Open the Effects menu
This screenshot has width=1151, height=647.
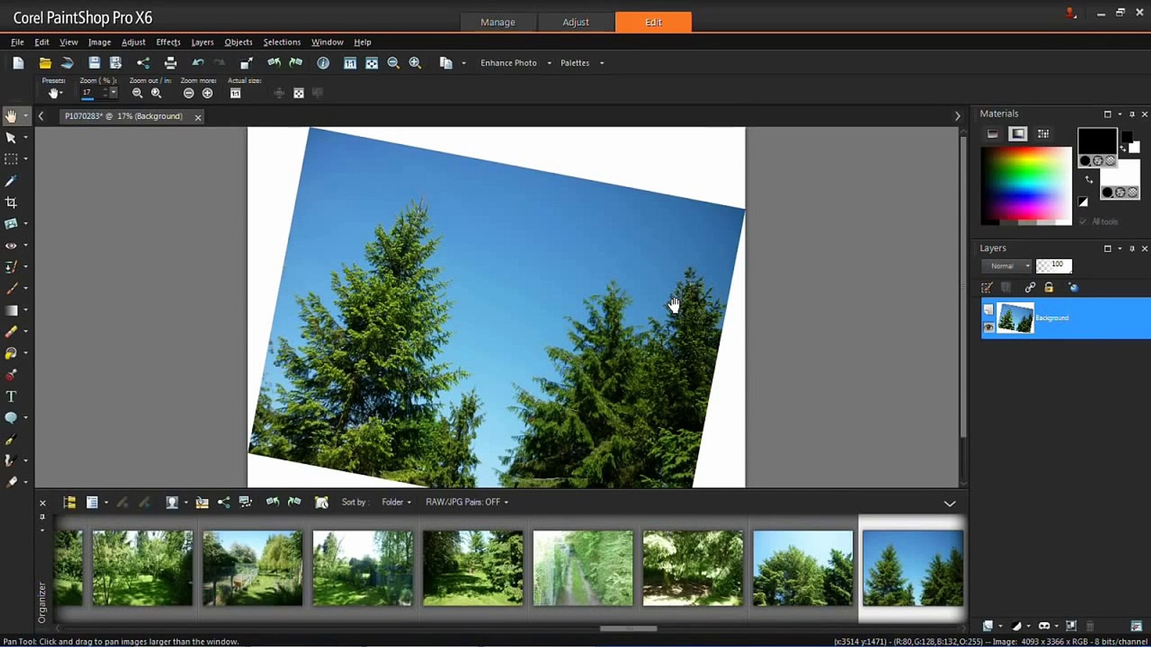[168, 42]
